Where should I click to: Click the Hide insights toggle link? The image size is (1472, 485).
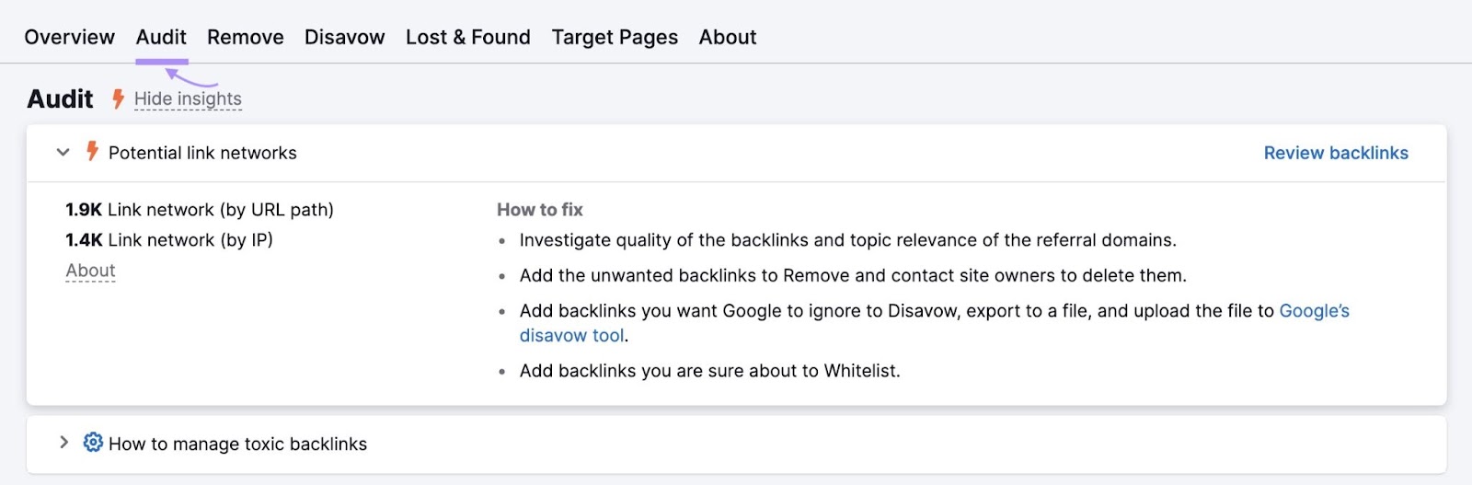click(188, 98)
